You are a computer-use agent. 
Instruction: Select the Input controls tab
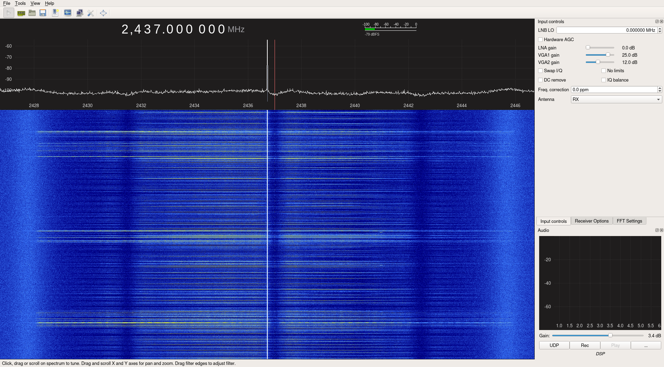tap(553, 221)
